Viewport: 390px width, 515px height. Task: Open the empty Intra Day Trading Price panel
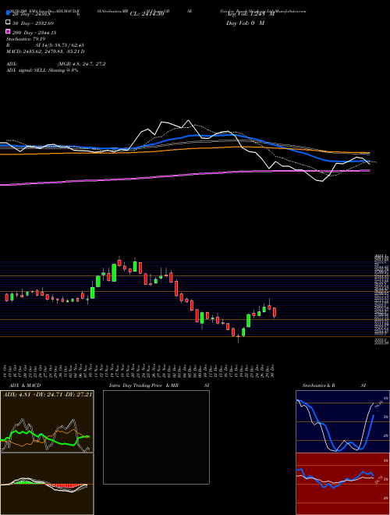click(156, 437)
